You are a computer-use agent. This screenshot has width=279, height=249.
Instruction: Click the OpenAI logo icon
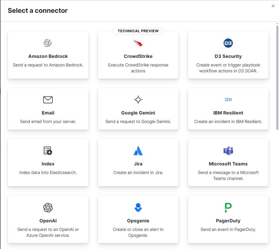pos(48,208)
